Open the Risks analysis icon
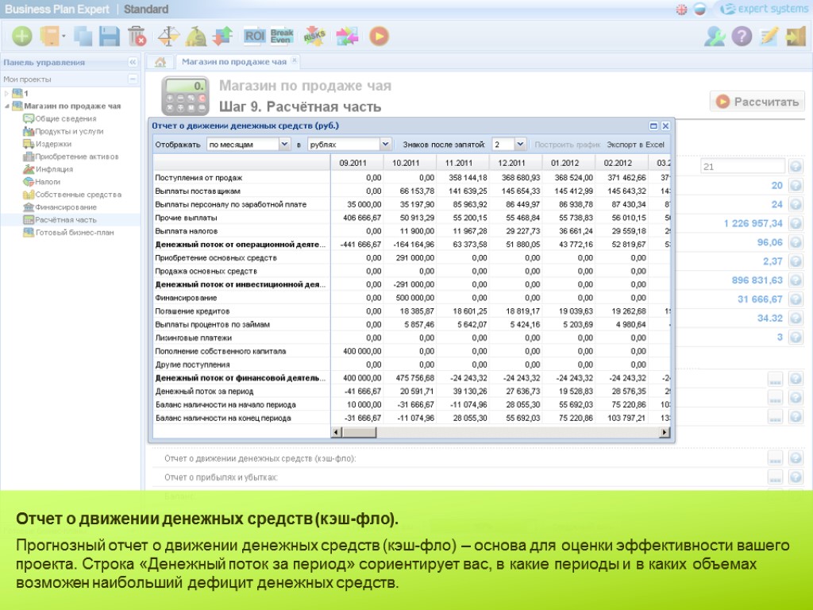Screen dimensions: 813x610 (x=314, y=36)
